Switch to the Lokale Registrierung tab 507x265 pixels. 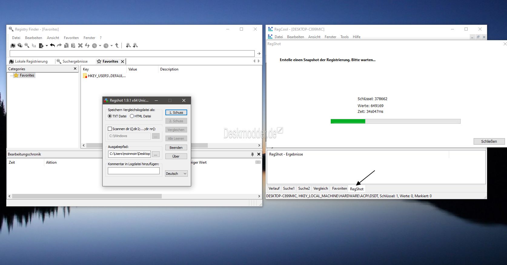28,61
